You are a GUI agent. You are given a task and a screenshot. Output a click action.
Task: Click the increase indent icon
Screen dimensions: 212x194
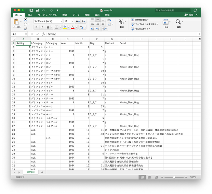tap(97, 29)
